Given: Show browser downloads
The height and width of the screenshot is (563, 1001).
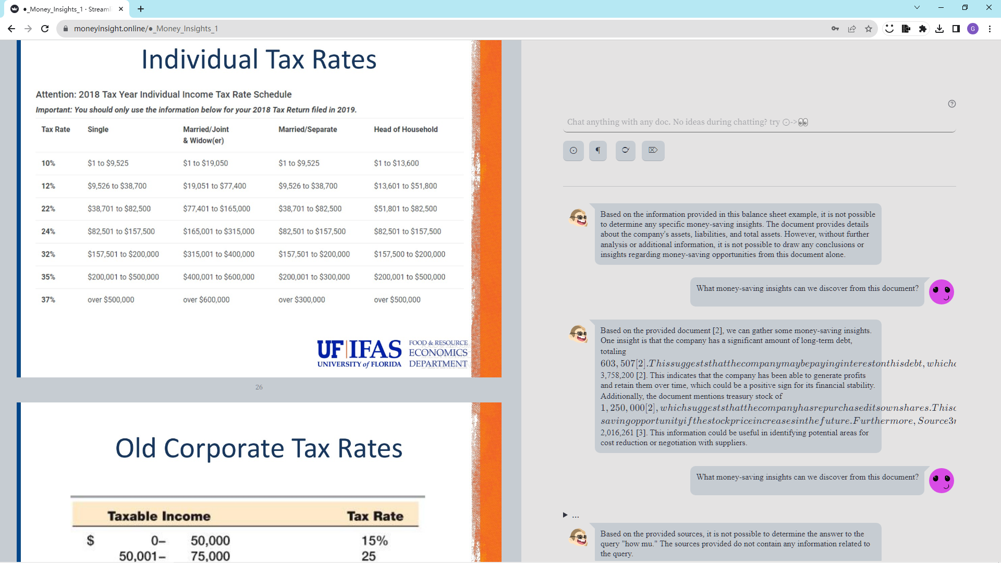Looking at the screenshot, I should [939, 29].
